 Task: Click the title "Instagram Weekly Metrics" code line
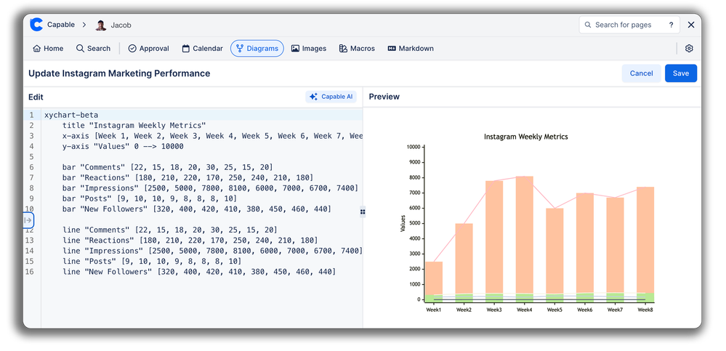coord(134,126)
